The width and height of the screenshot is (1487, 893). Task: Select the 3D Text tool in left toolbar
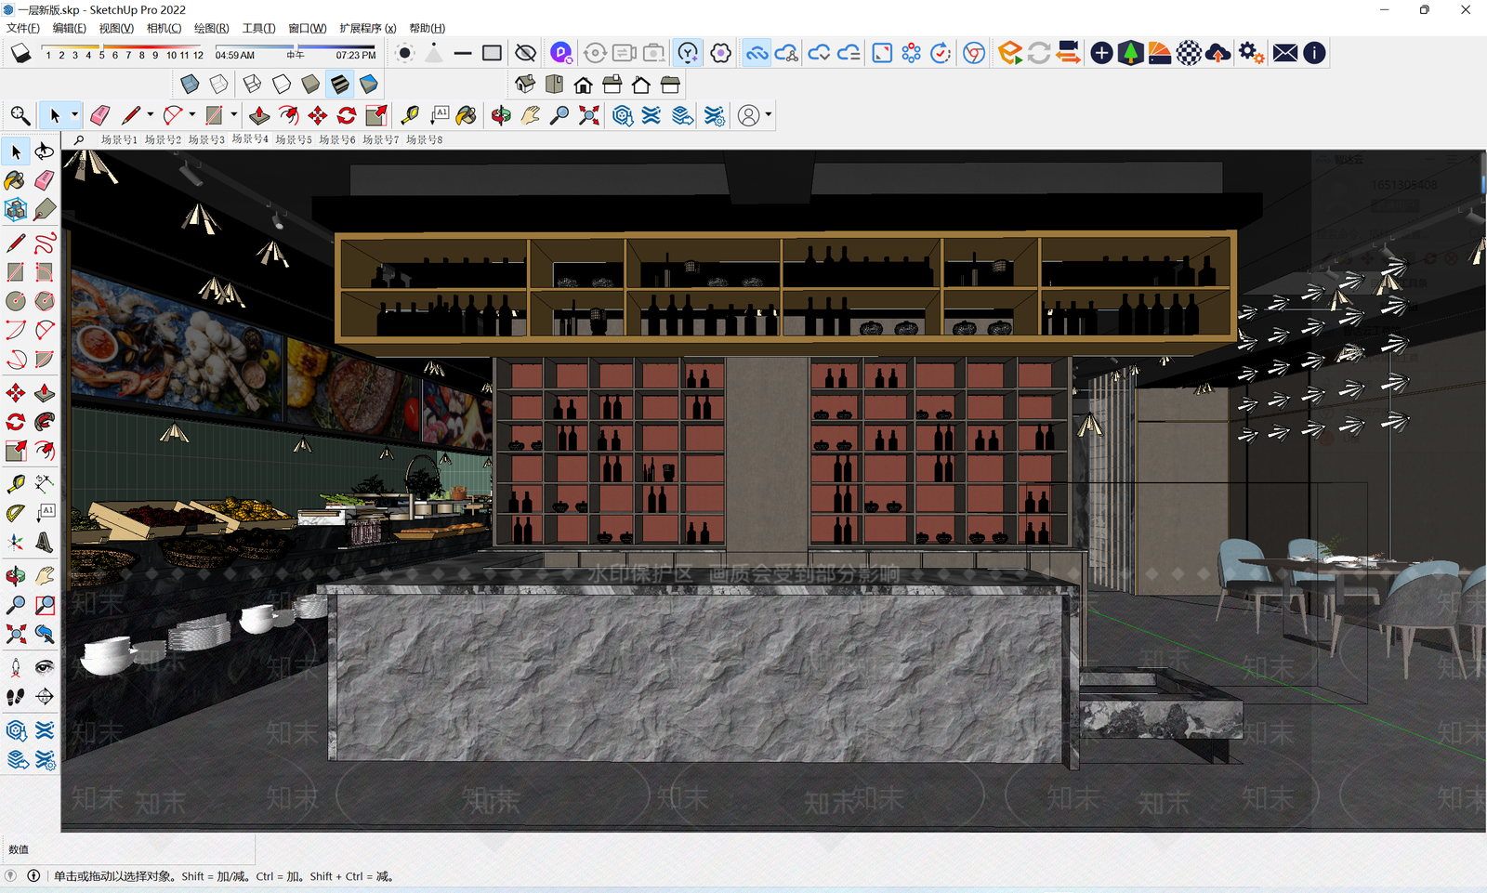point(45,542)
